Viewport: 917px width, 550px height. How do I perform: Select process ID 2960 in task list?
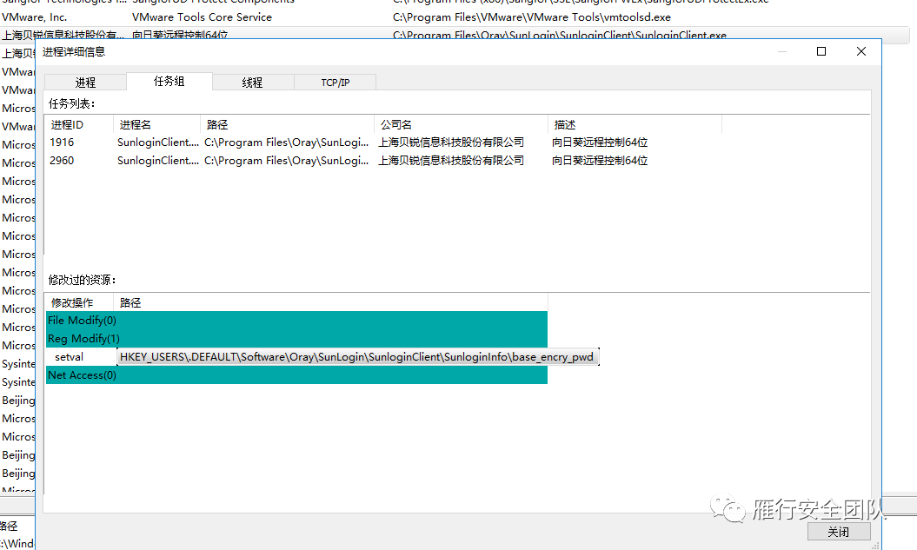pyautogui.click(x=62, y=160)
